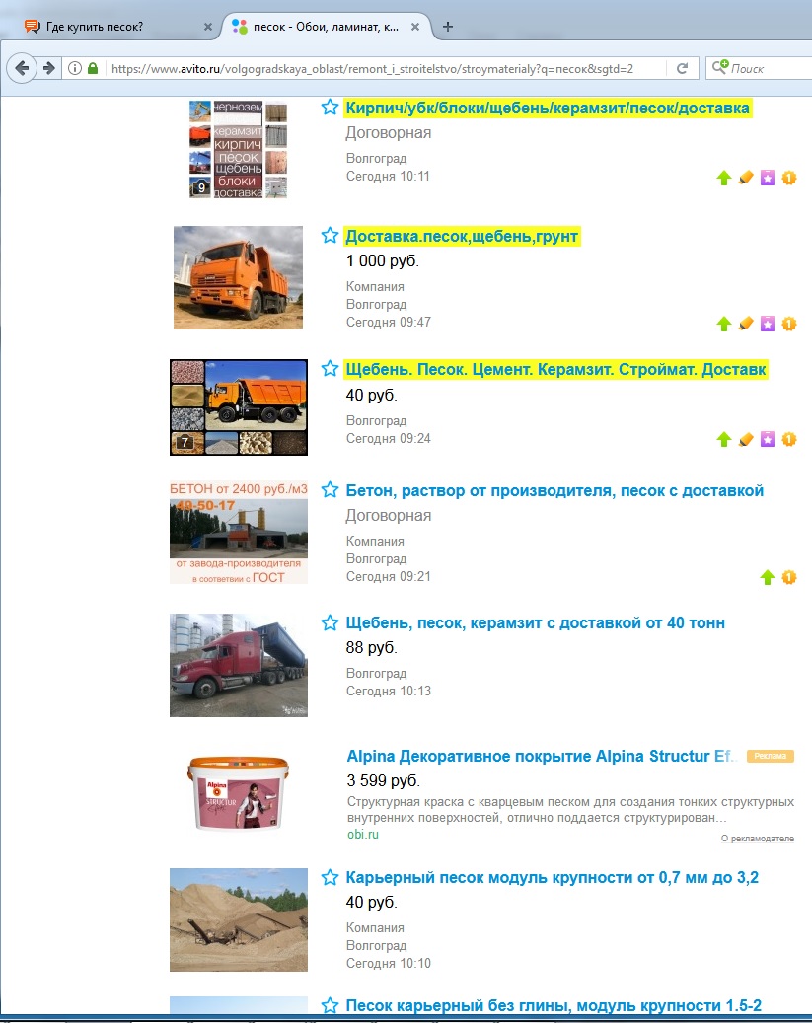Favorite 'Щебень, песок, керамзит с доставкой' star
The image size is (812, 1023).
coord(331,622)
